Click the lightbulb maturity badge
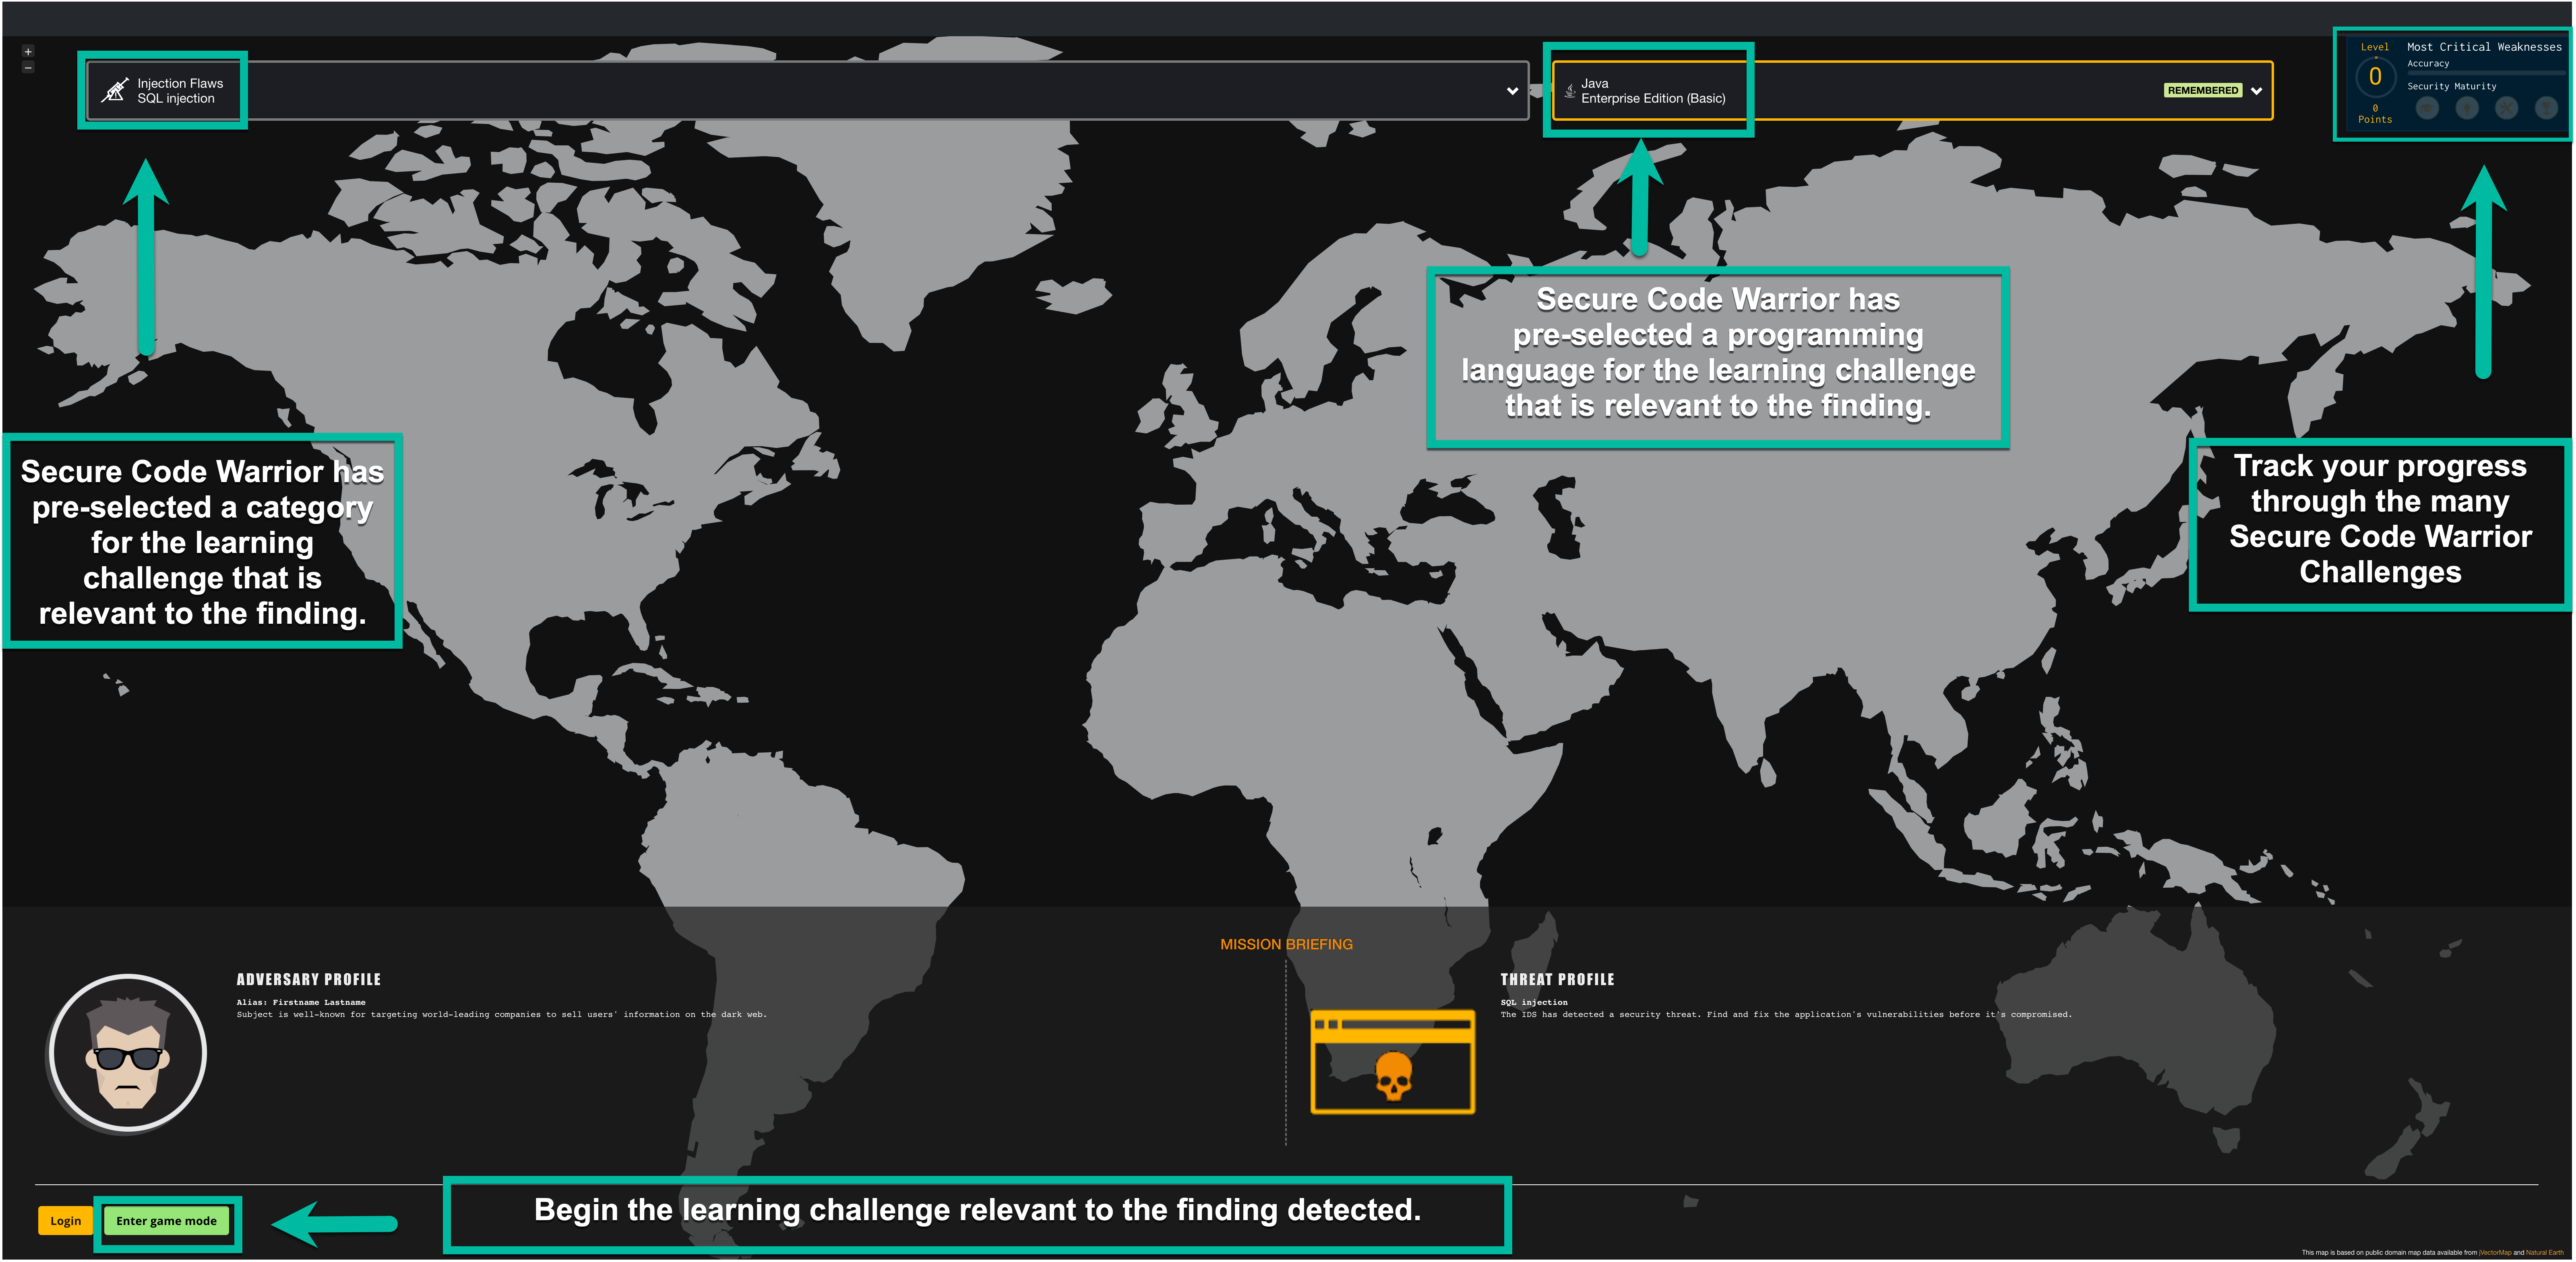This screenshot has width=2576, height=1262. pos(2467,108)
